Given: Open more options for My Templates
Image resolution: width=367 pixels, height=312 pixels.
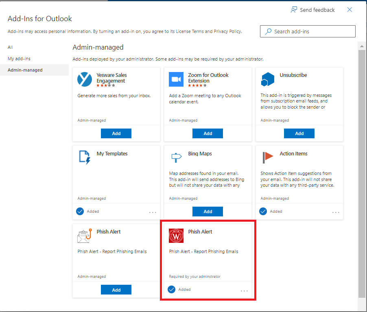Looking at the screenshot, I should pos(153,212).
